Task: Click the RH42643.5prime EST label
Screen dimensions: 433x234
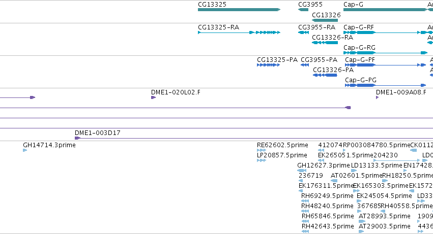Action: coord(328,226)
